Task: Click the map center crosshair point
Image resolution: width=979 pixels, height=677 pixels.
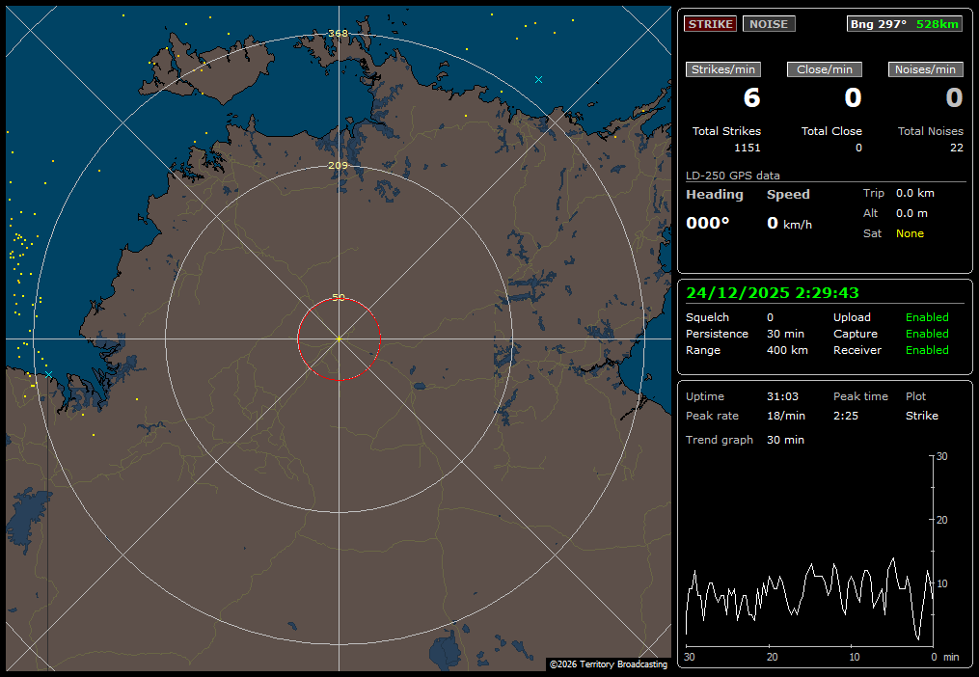Action: point(339,338)
